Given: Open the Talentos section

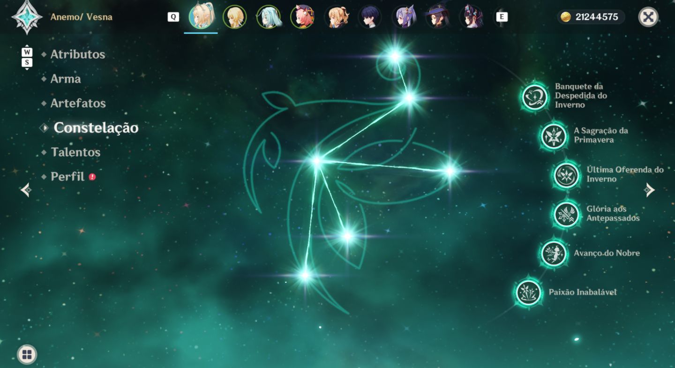Looking at the screenshot, I should [x=75, y=152].
